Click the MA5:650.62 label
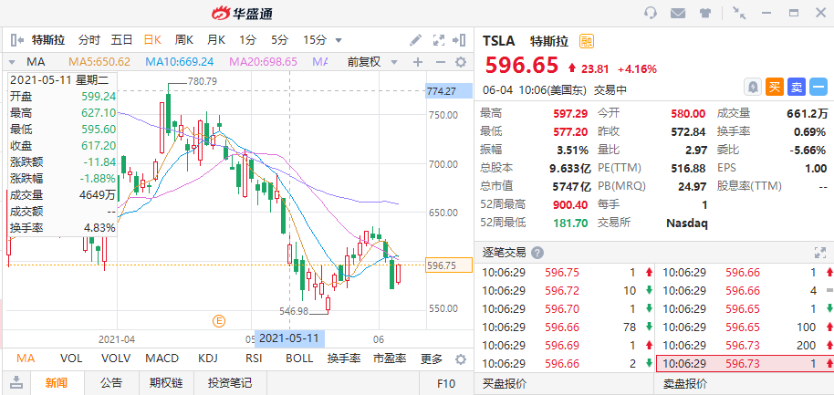834x395 pixels. tap(99, 62)
